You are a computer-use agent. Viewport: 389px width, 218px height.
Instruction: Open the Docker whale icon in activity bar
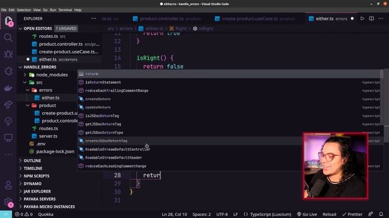pyautogui.click(x=8, y=88)
